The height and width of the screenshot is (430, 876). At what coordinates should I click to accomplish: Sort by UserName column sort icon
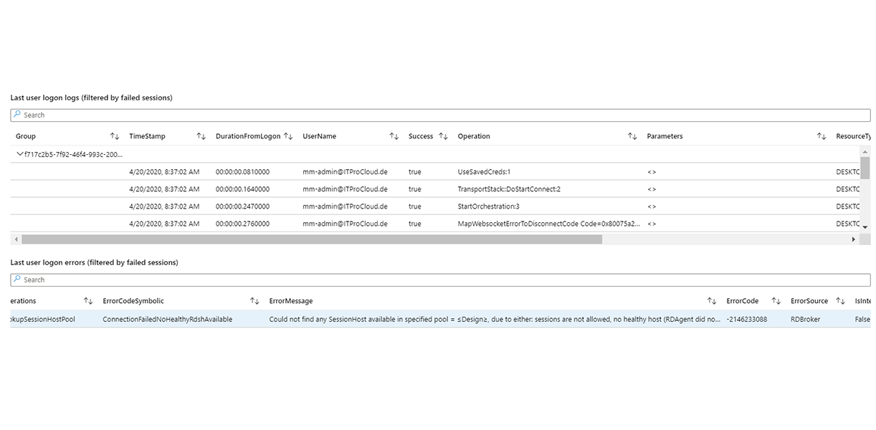pyautogui.click(x=394, y=136)
